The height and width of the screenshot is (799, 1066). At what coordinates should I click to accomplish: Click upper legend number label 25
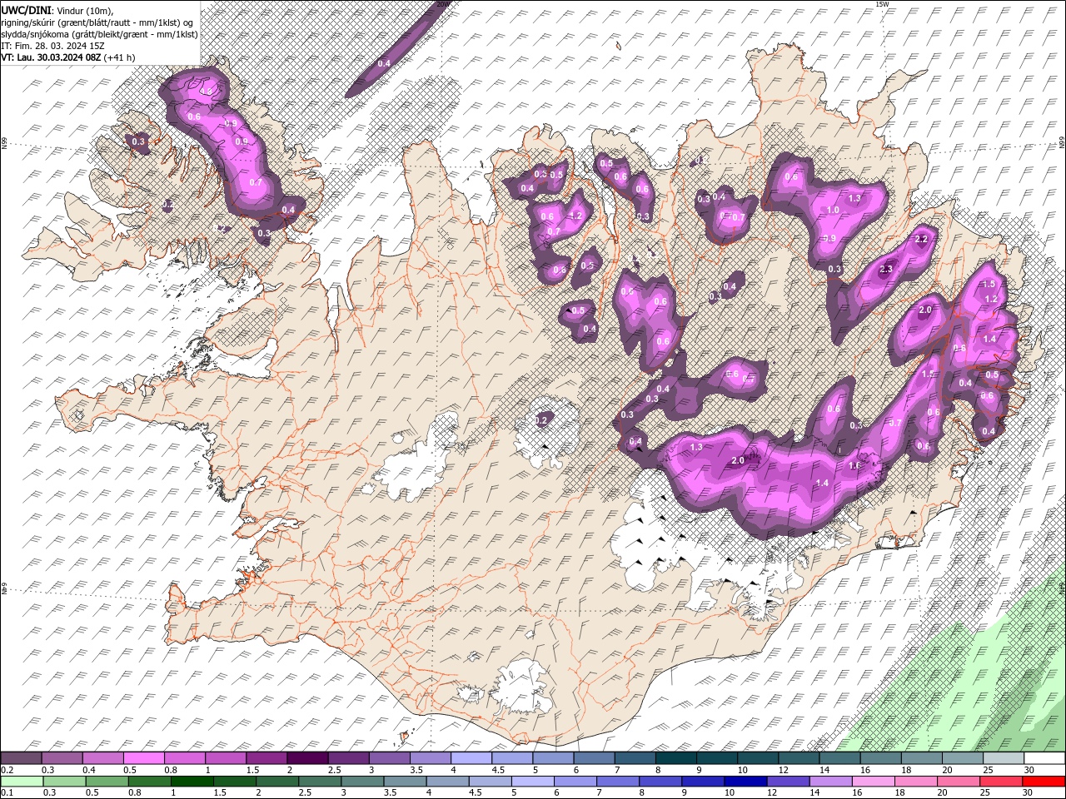click(987, 770)
